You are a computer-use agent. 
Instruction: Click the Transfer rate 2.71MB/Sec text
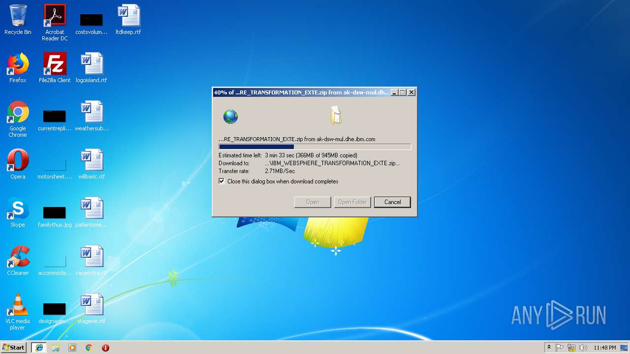[x=257, y=171]
